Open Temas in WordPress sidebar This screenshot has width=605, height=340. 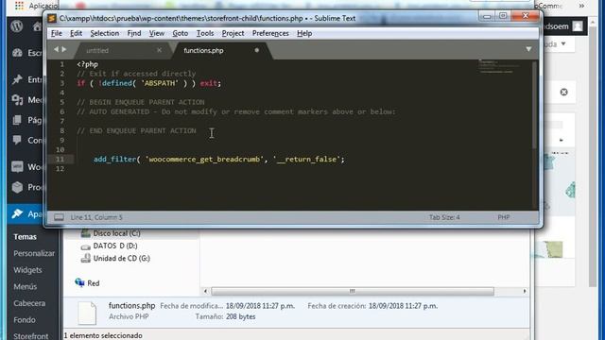(26, 237)
